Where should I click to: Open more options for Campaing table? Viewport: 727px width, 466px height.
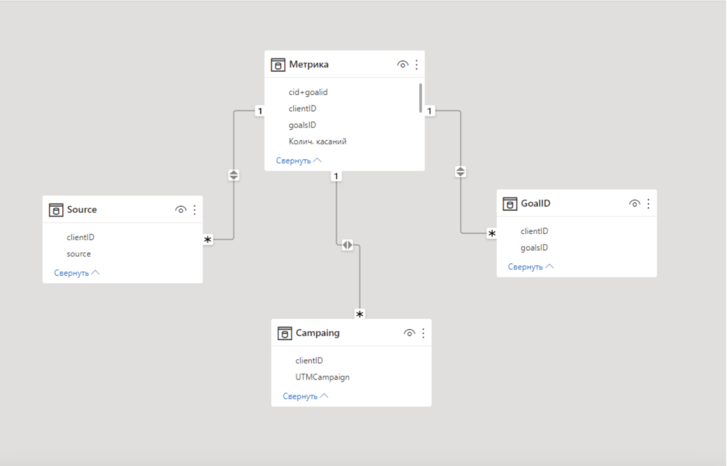(423, 333)
